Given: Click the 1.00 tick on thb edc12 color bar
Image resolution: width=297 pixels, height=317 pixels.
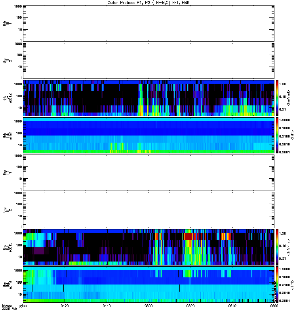Looking at the screenshot, I should coord(282,84).
